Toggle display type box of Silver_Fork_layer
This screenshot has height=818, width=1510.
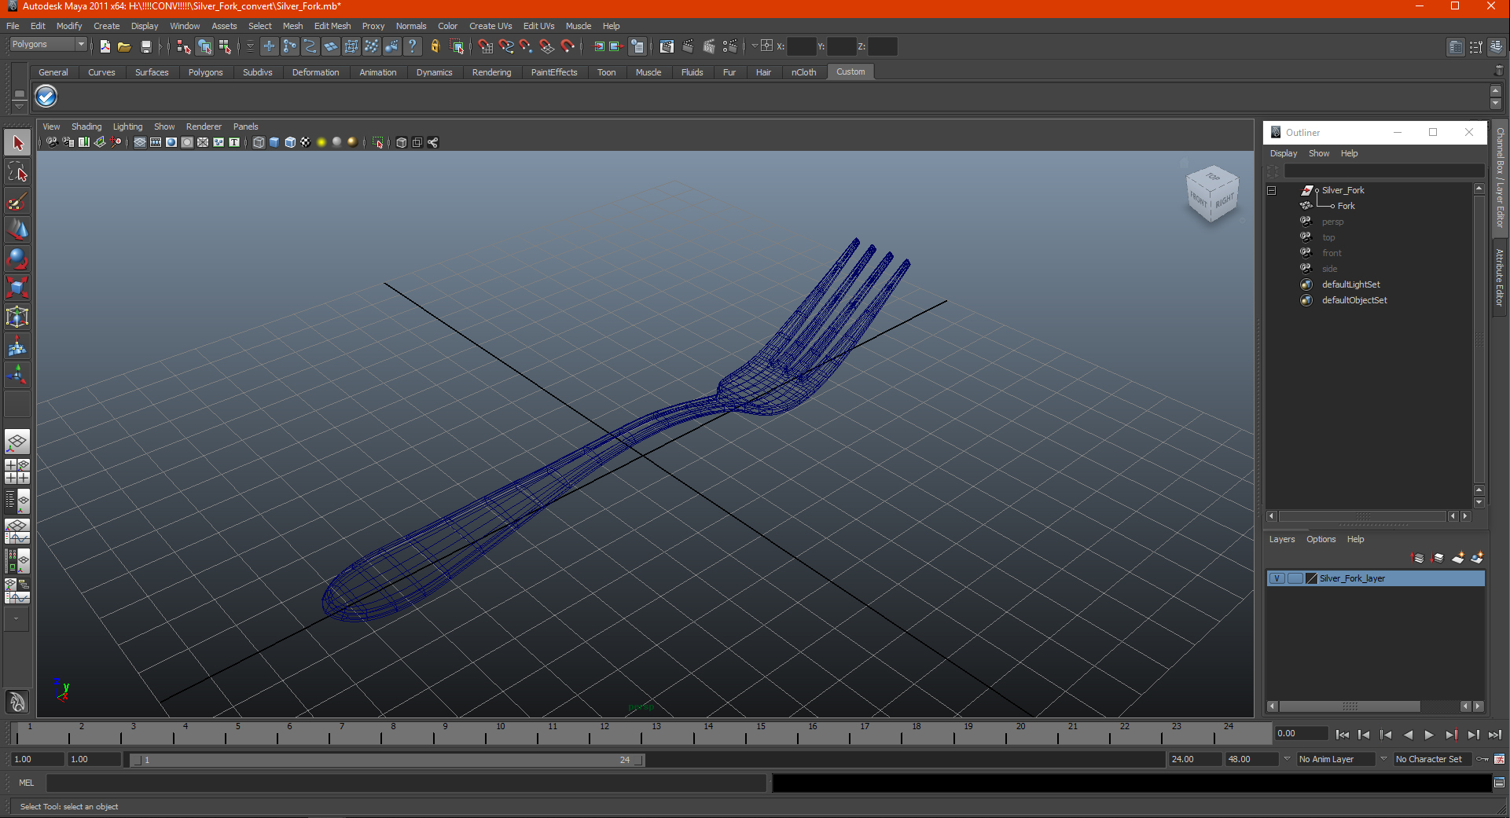(x=1295, y=578)
